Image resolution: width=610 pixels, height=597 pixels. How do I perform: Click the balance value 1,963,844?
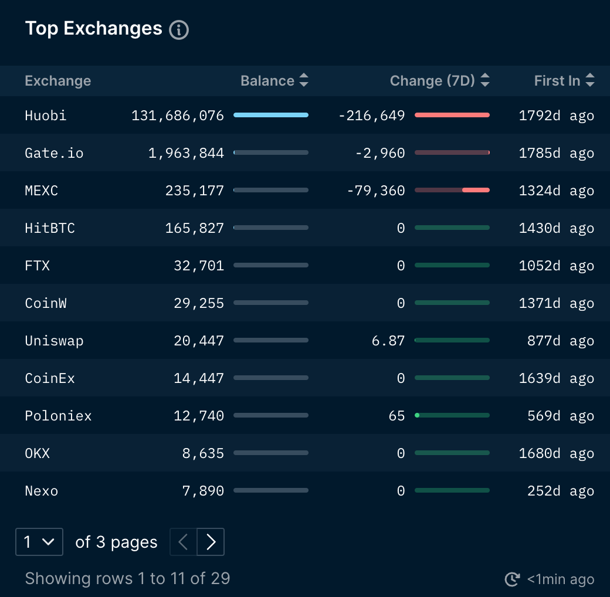pos(186,153)
